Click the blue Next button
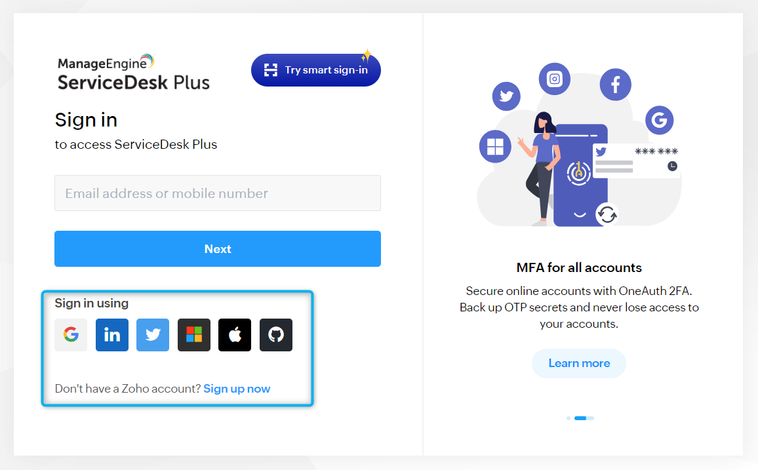Image resolution: width=758 pixels, height=470 pixels. point(218,249)
